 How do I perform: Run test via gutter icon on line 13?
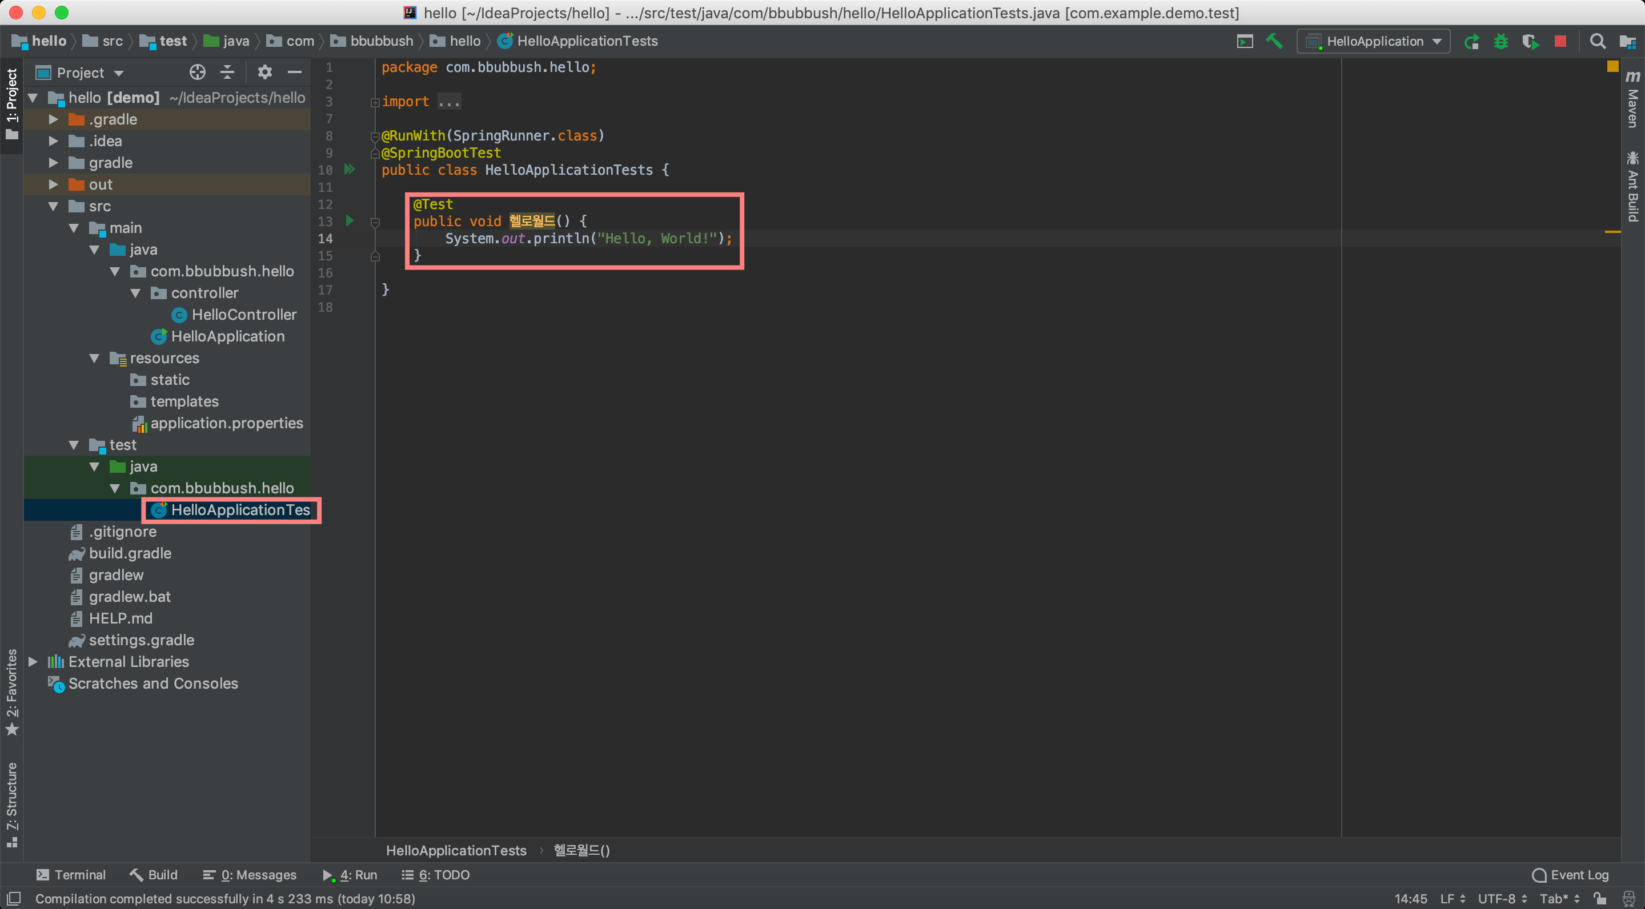pyautogui.click(x=350, y=221)
